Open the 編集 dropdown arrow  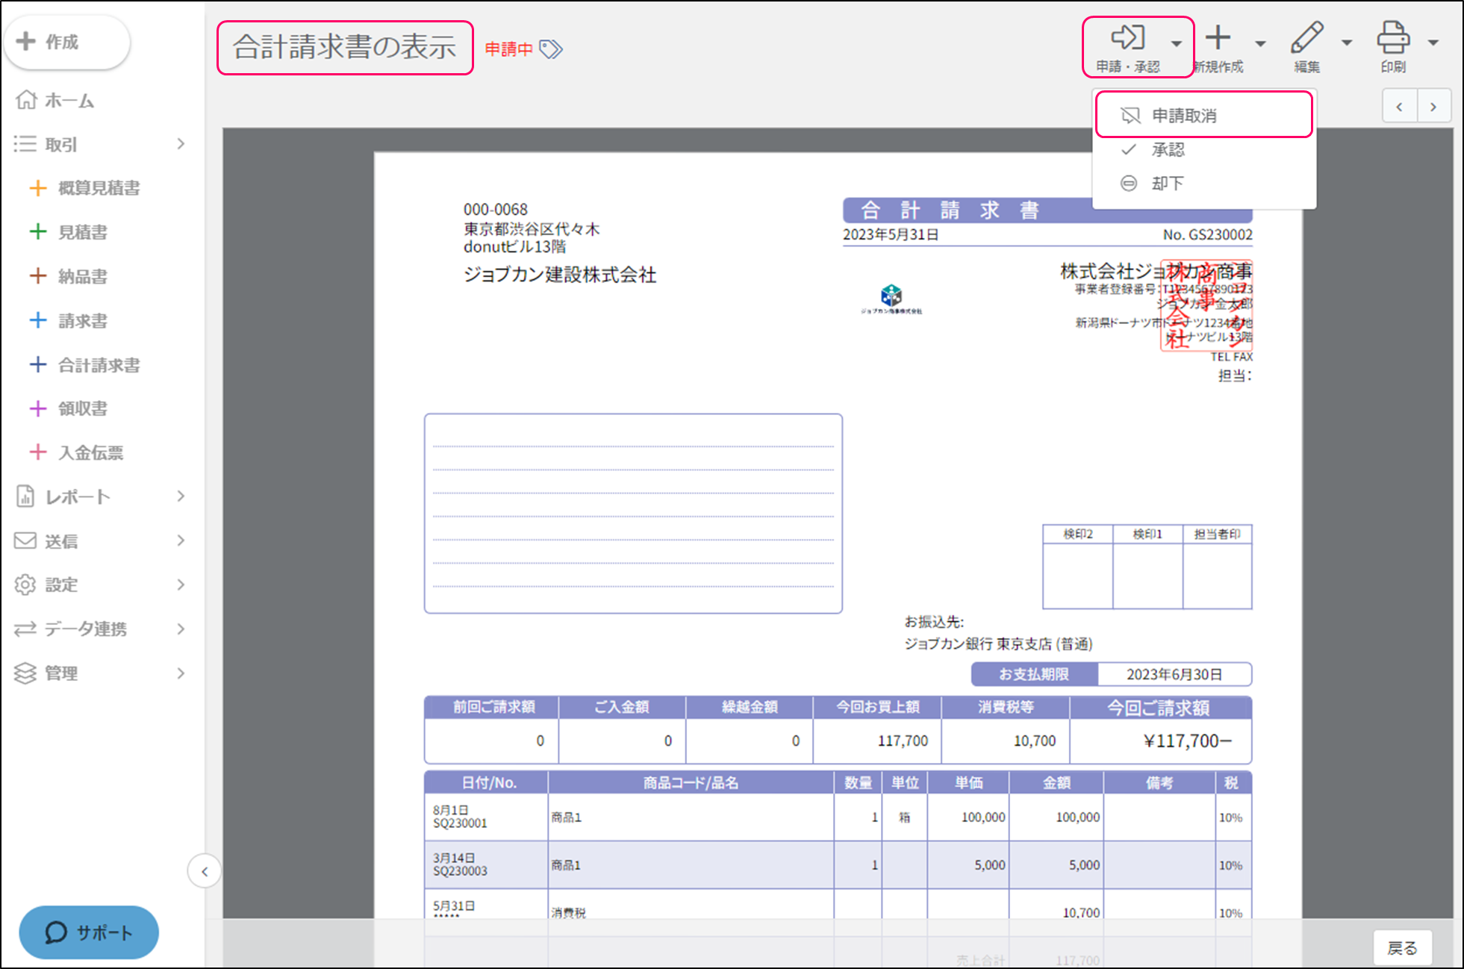tap(1347, 43)
